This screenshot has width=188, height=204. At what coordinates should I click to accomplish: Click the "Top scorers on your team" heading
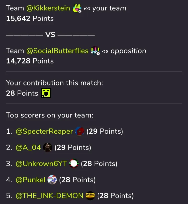tap(50, 115)
